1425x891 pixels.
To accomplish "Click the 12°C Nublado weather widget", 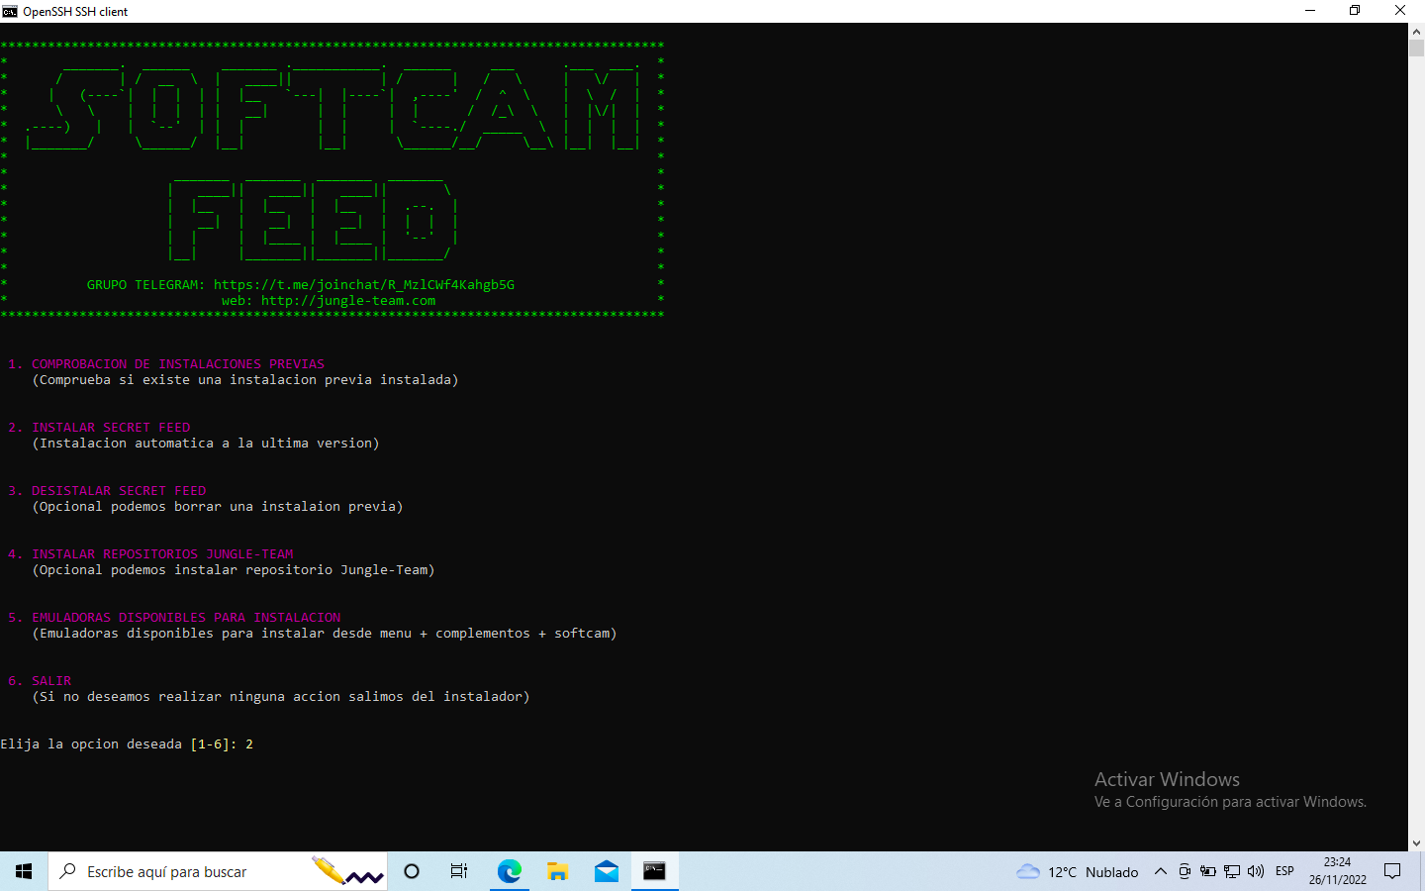I will point(1078,871).
